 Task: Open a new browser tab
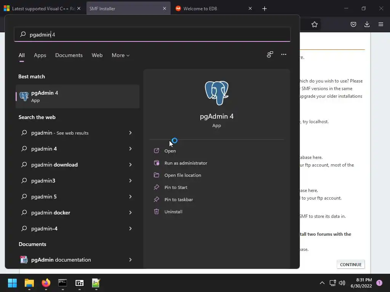coord(264,9)
